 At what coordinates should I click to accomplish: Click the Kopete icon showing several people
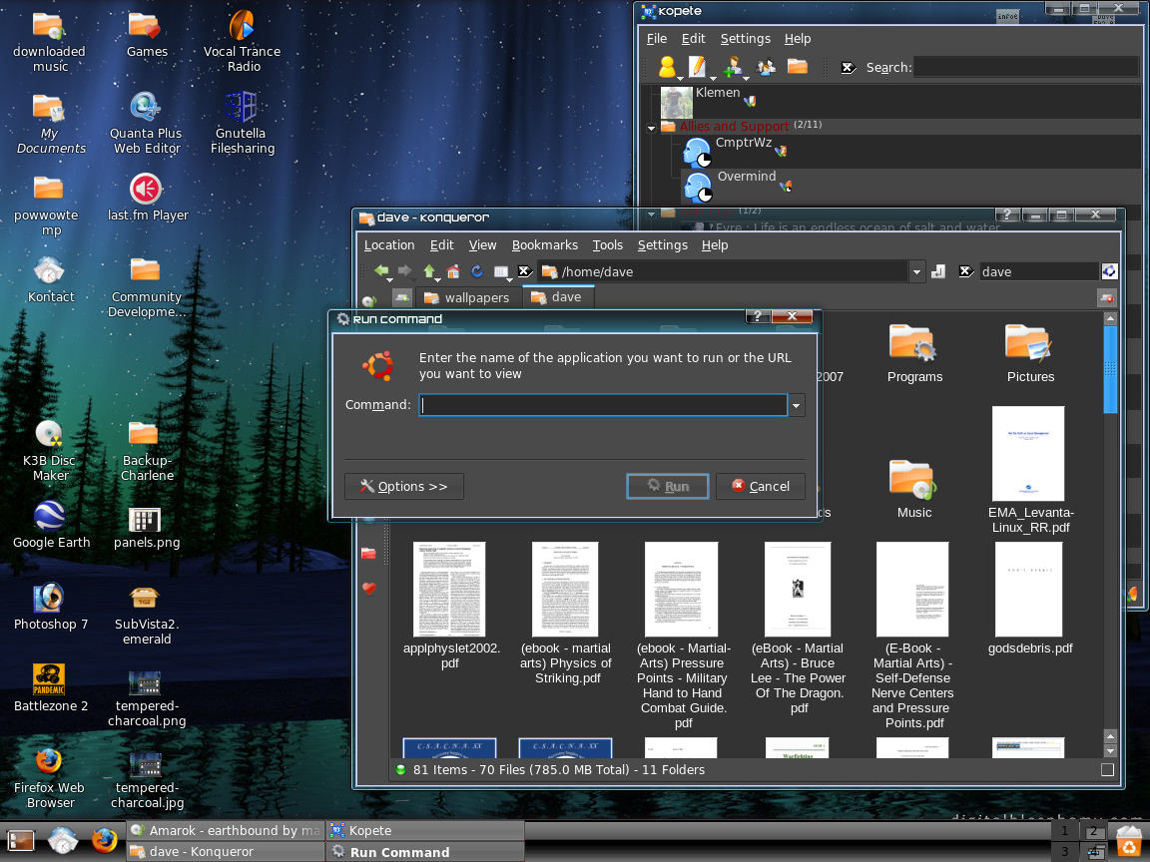pyautogui.click(x=766, y=67)
